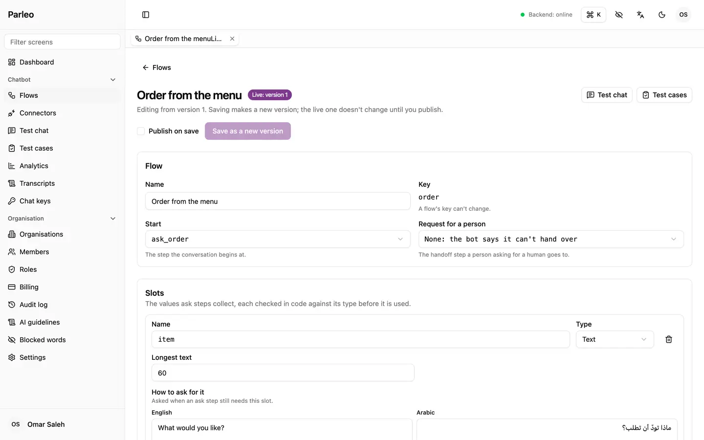Screen dimensions: 704x440
Task: Open Test chat button in page header
Action: (607, 95)
